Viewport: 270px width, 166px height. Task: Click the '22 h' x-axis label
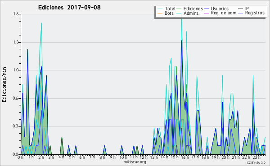coord(246,157)
